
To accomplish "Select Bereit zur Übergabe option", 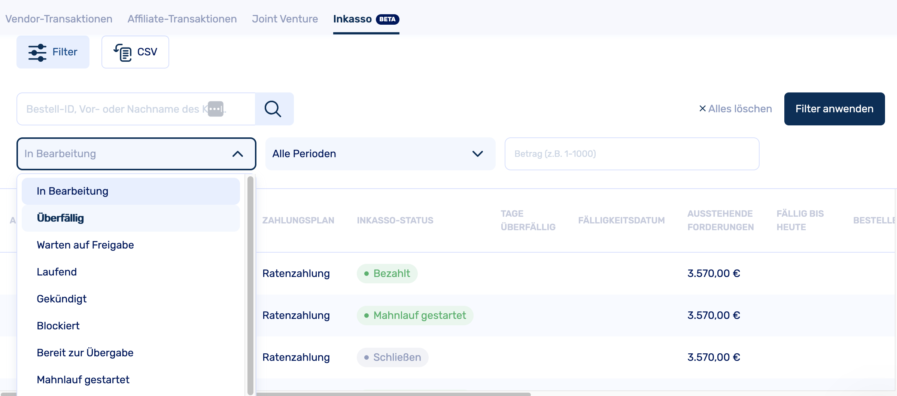I will click(85, 353).
